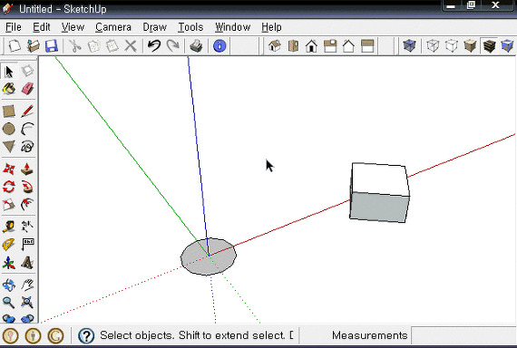The image size is (517, 348).
Task: Select the Arc tool
Action: click(x=27, y=129)
